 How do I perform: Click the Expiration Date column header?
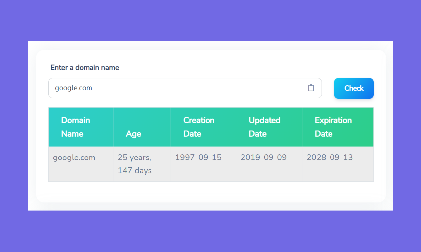tap(333, 127)
